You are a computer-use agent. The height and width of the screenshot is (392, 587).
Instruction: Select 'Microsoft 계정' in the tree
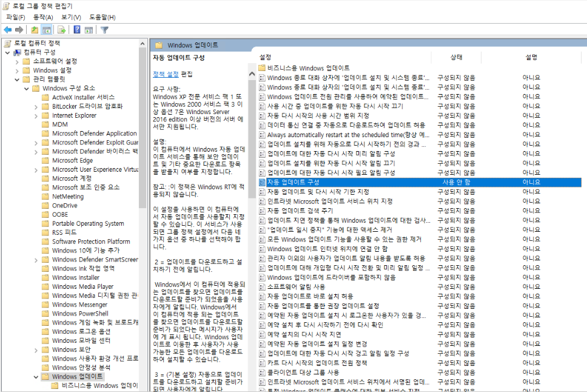pos(72,178)
